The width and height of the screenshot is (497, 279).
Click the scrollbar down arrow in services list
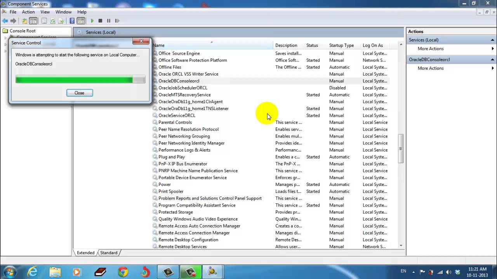pos(401,245)
